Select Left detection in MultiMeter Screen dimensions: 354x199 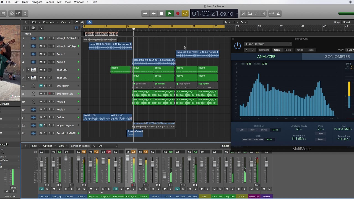(x=242, y=130)
